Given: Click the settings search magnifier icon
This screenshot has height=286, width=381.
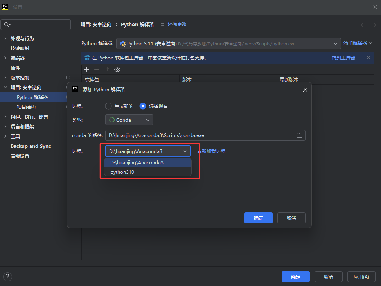Looking at the screenshot, I should coord(7,25).
